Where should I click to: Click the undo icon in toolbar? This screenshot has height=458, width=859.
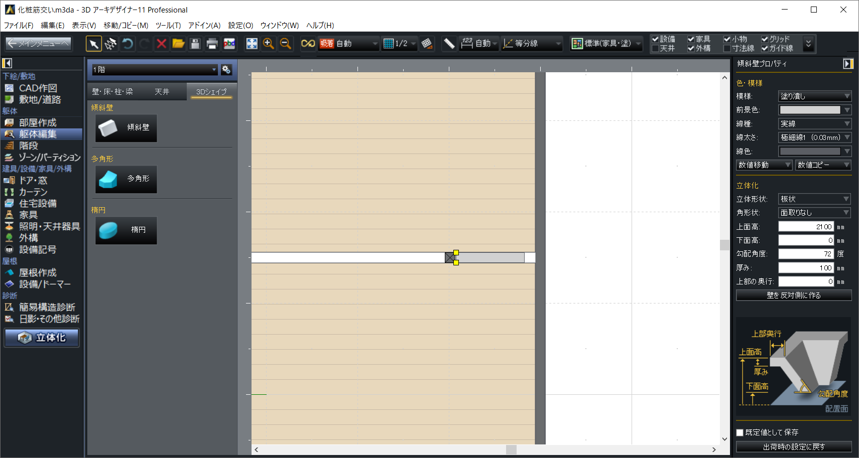[128, 44]
